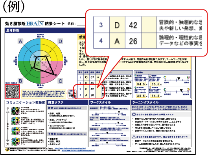208x155 pixels.
Task: Select the B quadrant label on radar chart
Action: tap(20, 81)
